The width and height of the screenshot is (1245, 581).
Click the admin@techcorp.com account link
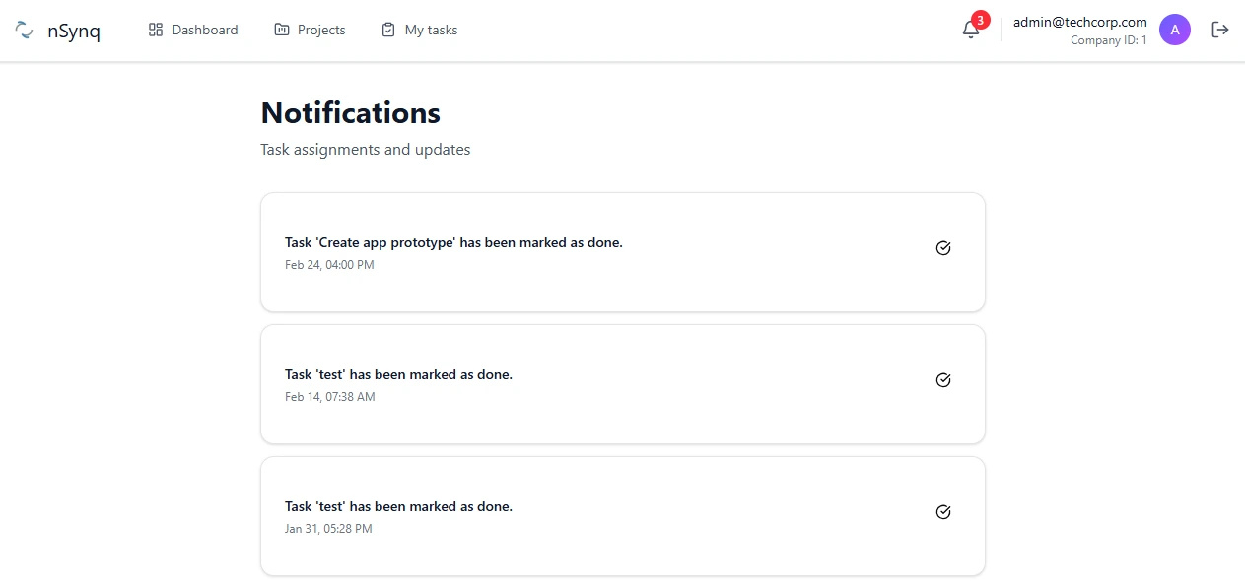pos(1078,22)
